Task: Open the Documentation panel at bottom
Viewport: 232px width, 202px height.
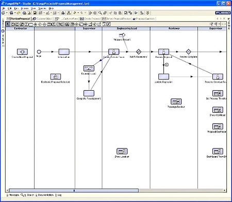Action: point(44,195)
